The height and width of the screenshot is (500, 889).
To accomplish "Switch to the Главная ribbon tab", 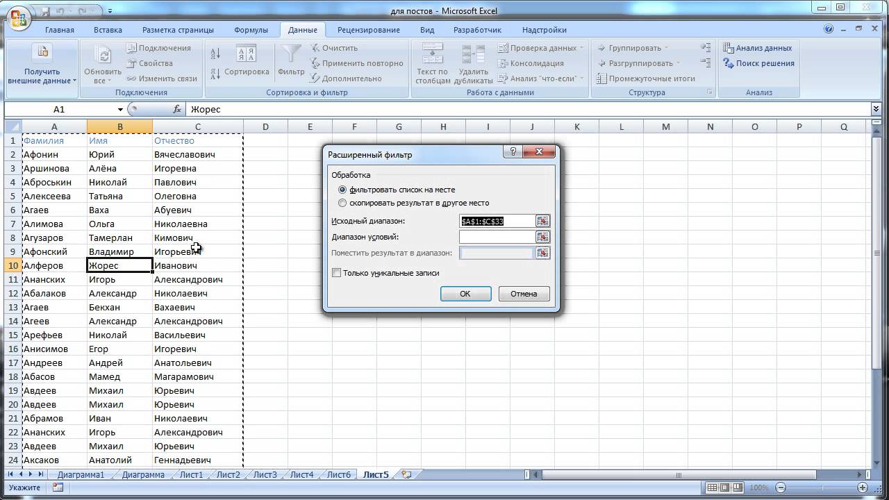I will [x=60, y=30].
